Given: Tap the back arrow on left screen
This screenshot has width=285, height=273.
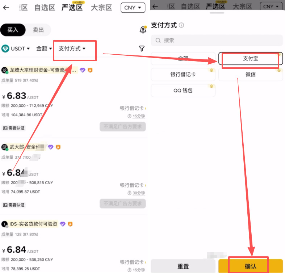Looking at the screenshot, I should coord(6,7).
